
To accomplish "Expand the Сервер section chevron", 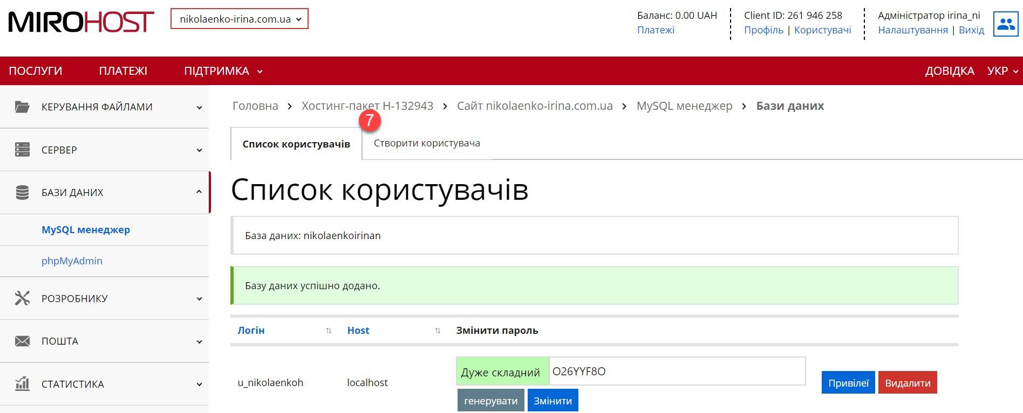I will coord(199,150).
